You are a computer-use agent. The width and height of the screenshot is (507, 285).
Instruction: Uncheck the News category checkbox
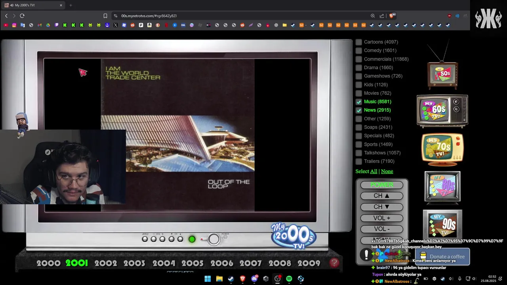click(359, 110)
